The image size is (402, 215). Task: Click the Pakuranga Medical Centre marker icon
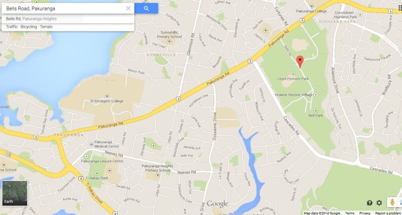coord(91,144)
